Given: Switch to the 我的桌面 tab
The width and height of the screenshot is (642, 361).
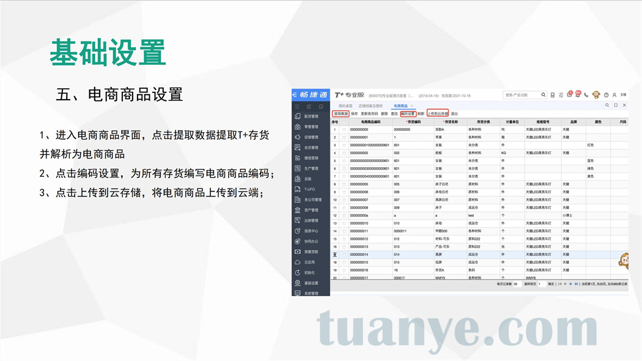Looking at the screenshot, I should [x=345, y=106].
